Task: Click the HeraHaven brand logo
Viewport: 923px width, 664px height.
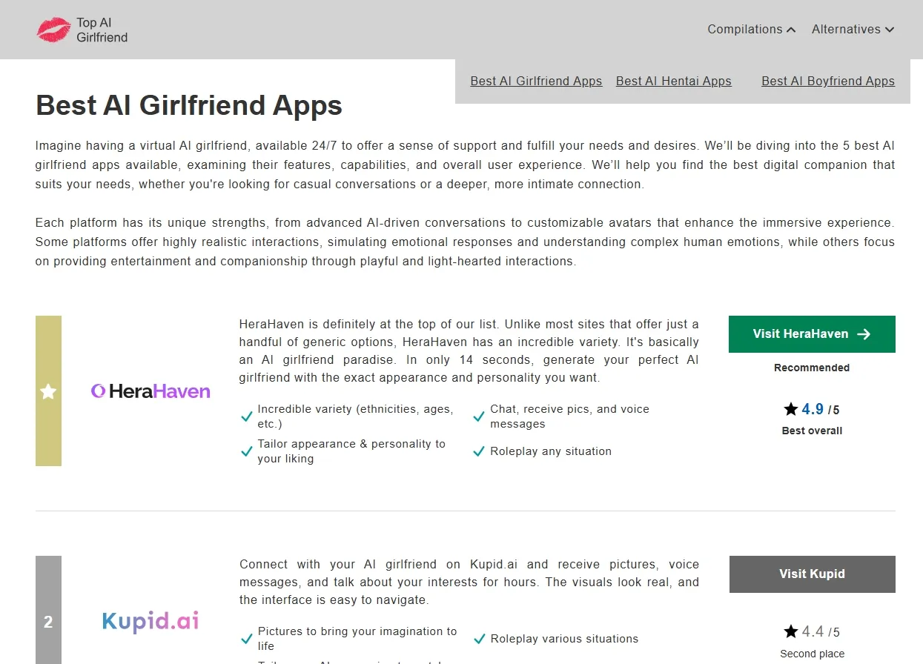Action: [150, 391]
